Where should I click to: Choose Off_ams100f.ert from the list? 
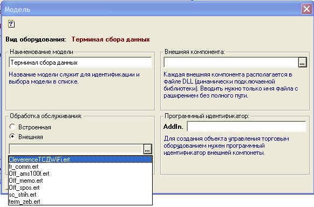pyautogui.click(x=80, y=174)
